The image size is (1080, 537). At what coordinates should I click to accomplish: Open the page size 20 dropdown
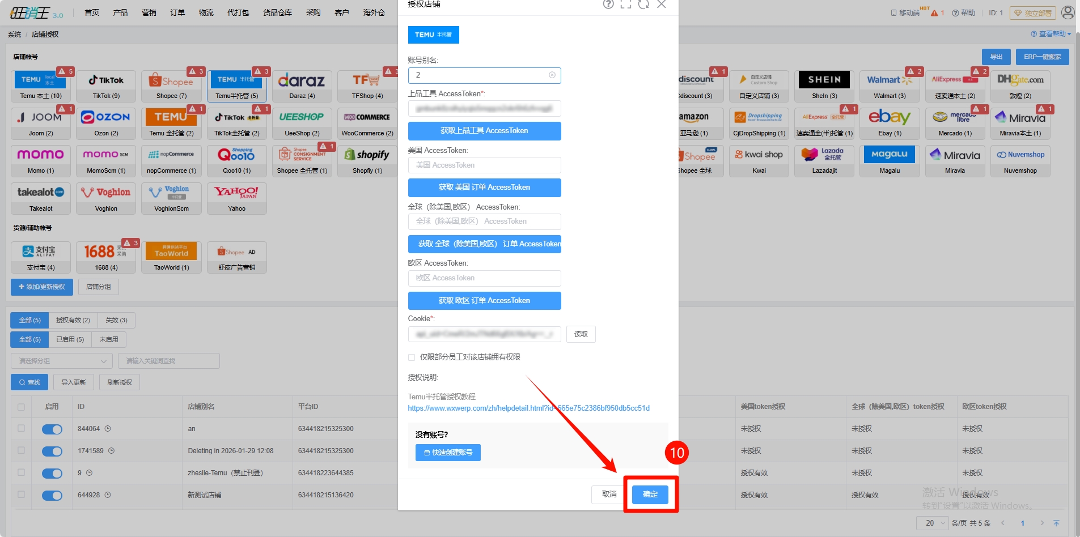click(x=932, y=523)
